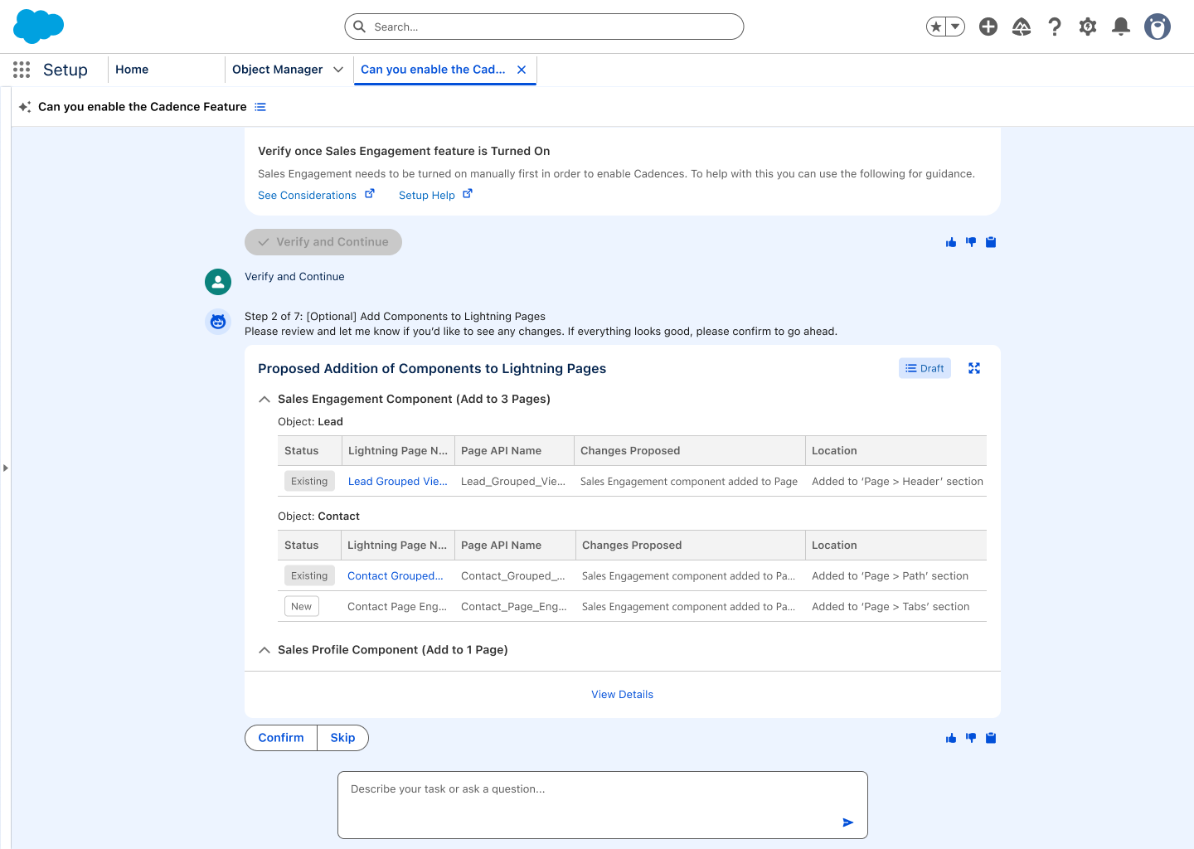The image size is (1194, 849).
Task: Open the Setup Help link
Action: pos(435,195)
